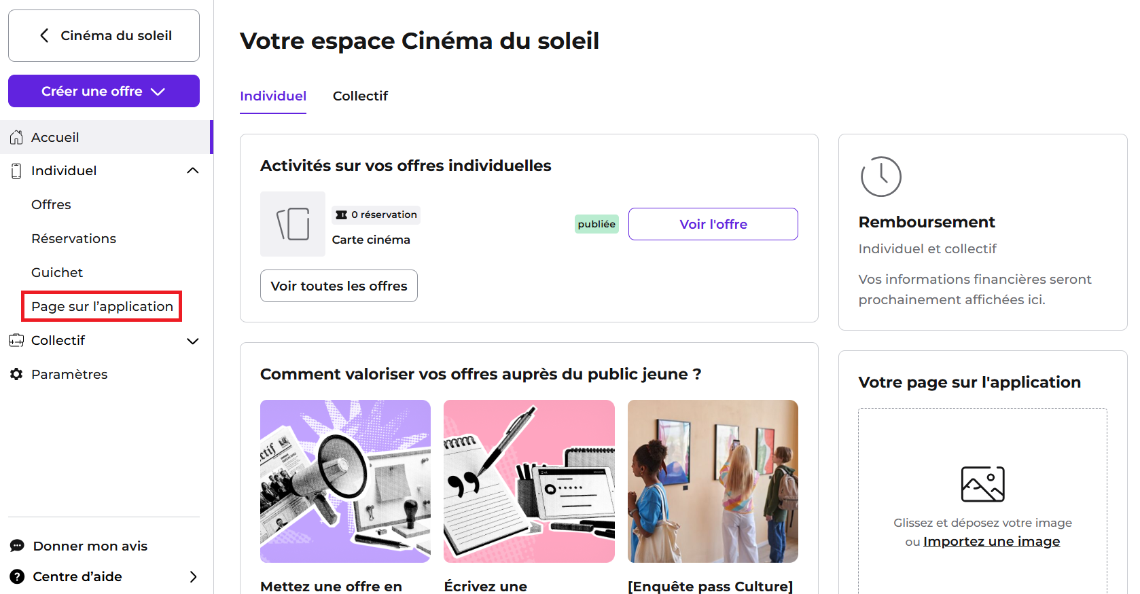Image resolution: width=1140 pixels, height=594 pixels.
Task: Click the 0 réservation badge text
Action: click(x=384, y=215)
